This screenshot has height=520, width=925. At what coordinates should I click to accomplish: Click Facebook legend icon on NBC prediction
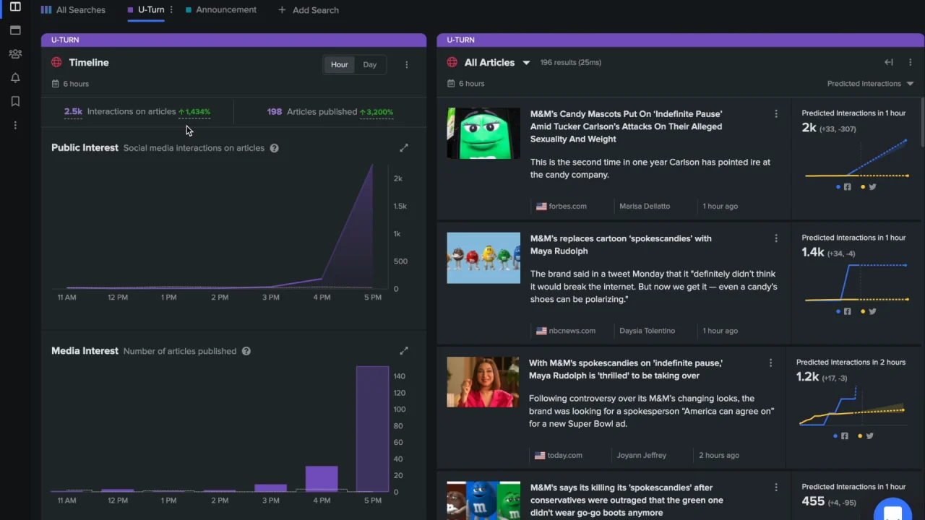point(847,311)
